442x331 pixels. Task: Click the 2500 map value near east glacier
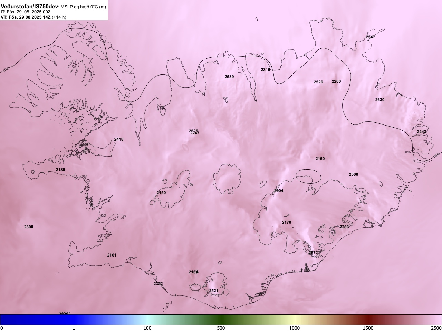[354, 174]
